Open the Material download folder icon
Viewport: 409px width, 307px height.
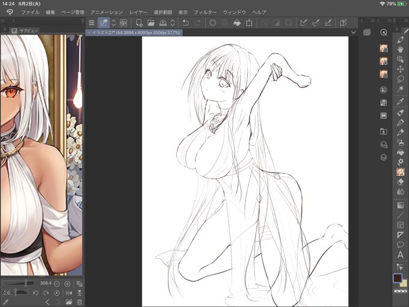(384, 132)
